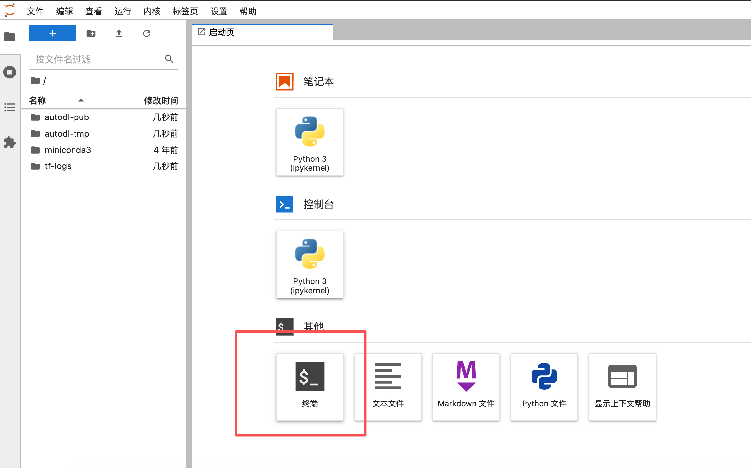Open the 文件 menu
The height and width of the screenshot is (468, 751).
pos(35,11)
